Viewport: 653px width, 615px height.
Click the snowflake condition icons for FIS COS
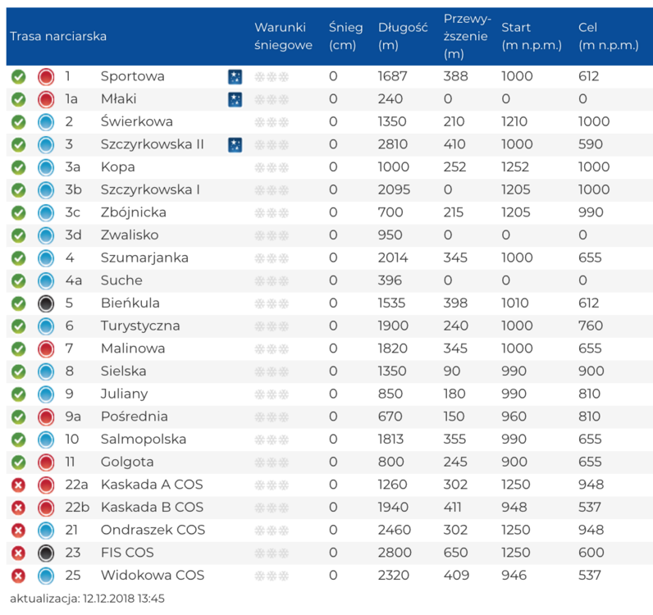272,553
